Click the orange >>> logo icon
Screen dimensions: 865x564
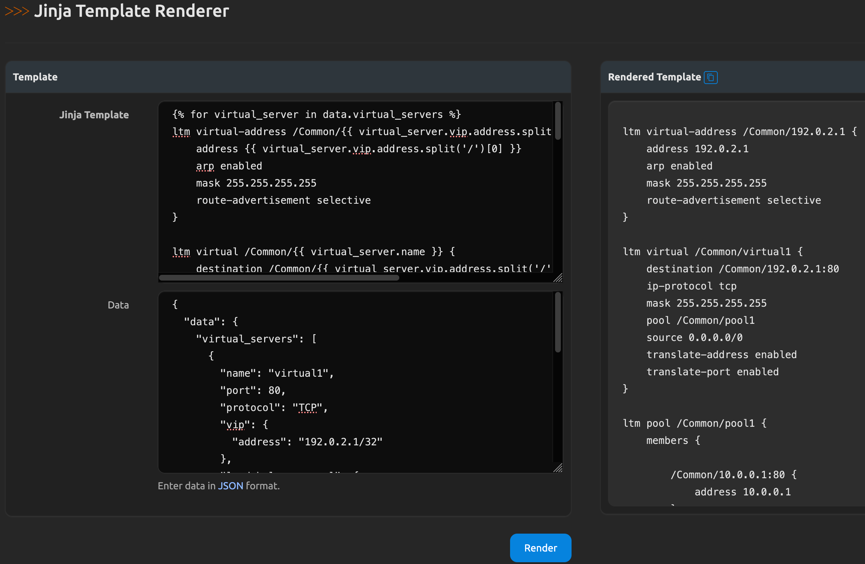point(17,11)
